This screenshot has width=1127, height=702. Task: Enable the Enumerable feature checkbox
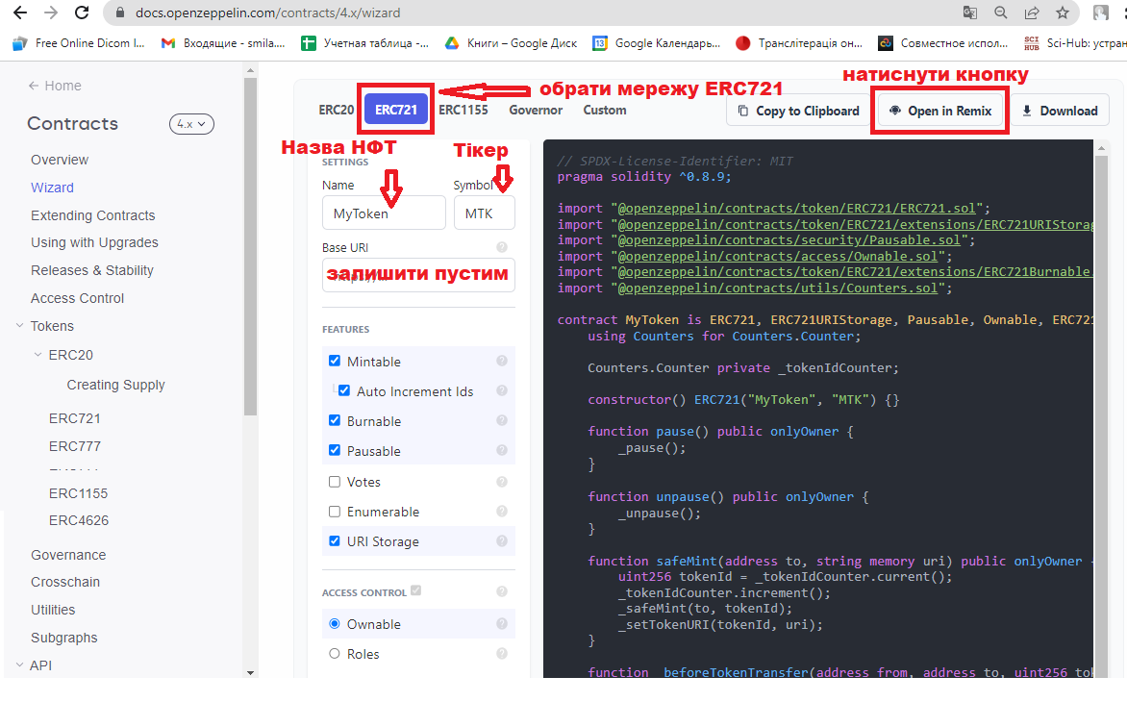[335, 512]
